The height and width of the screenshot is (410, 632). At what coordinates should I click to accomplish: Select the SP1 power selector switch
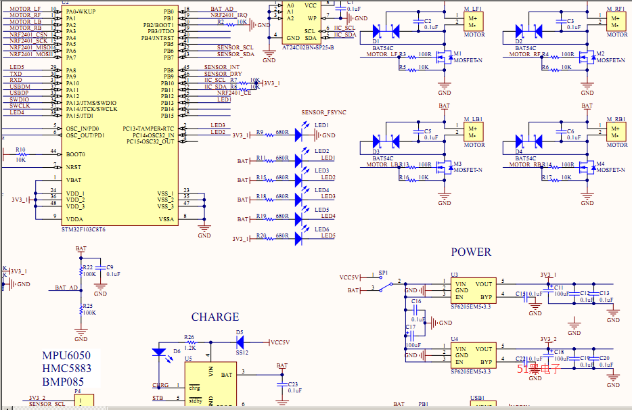(x=386, y=283)
